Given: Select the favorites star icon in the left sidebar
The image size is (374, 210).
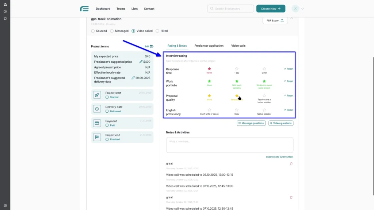Looking at the screenshot, I should click(x=5, y=18).
